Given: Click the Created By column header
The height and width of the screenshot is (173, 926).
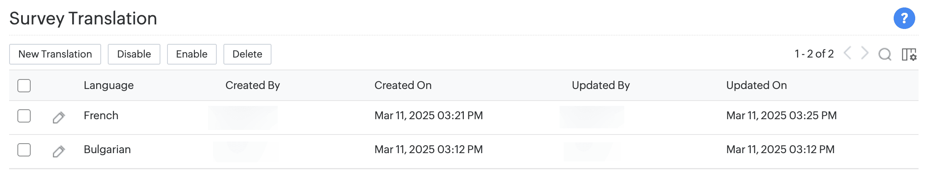Looking at the screenshot, I should 252,85.
